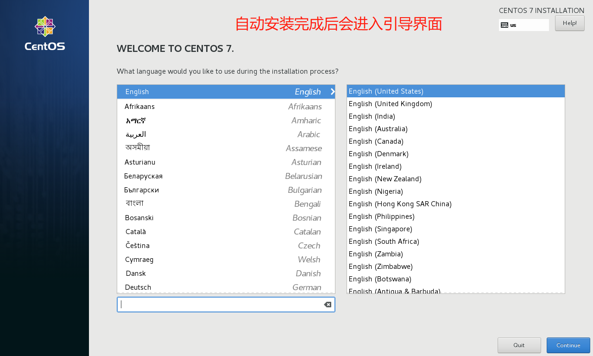Open the Help! button
The image size is (593, 356).
570,23
